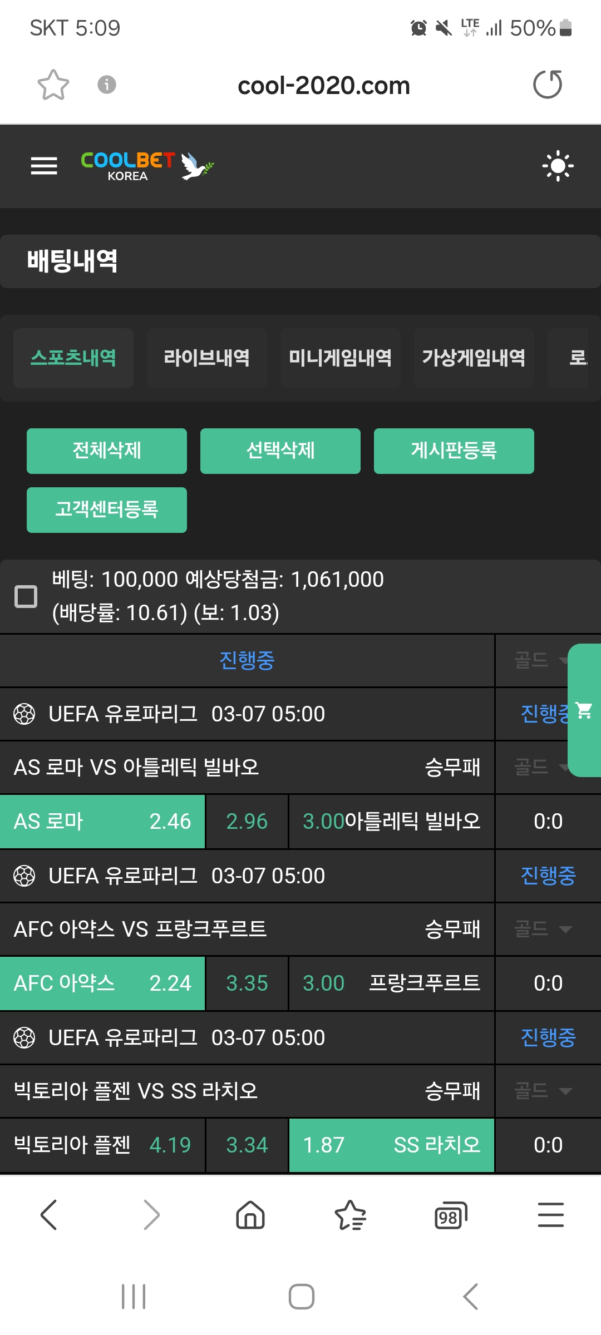Screen dimensions: 601x1335
Task: Toggle light mode with sun icon
Action: coord(558,166)
